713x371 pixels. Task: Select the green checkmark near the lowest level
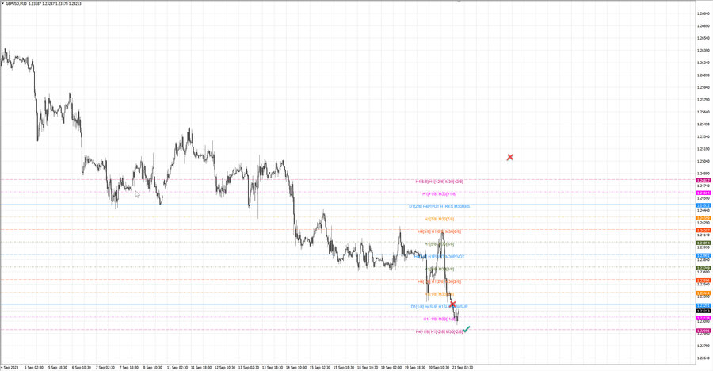click(x=466, y=329)
